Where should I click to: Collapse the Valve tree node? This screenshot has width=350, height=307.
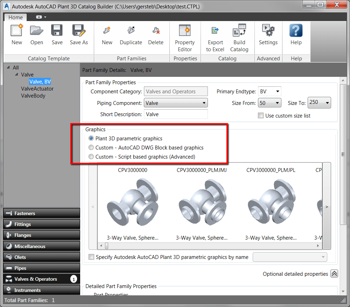point(16,74)
